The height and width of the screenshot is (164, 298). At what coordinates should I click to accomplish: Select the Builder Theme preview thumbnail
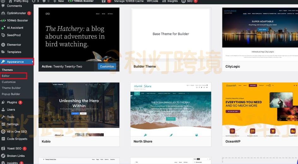click(171, 35)
